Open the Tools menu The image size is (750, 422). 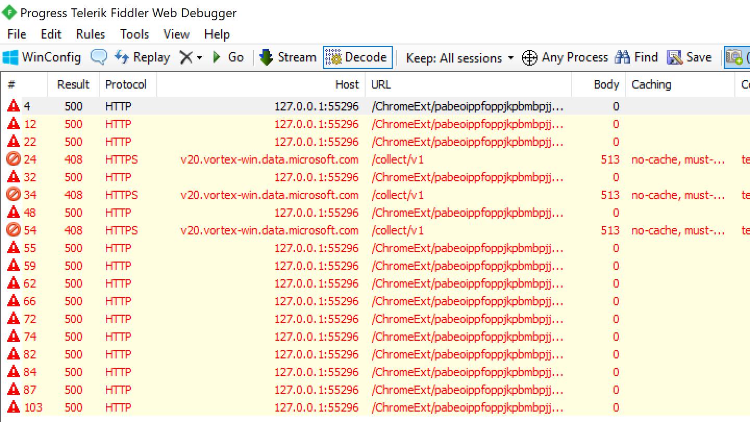134,34
